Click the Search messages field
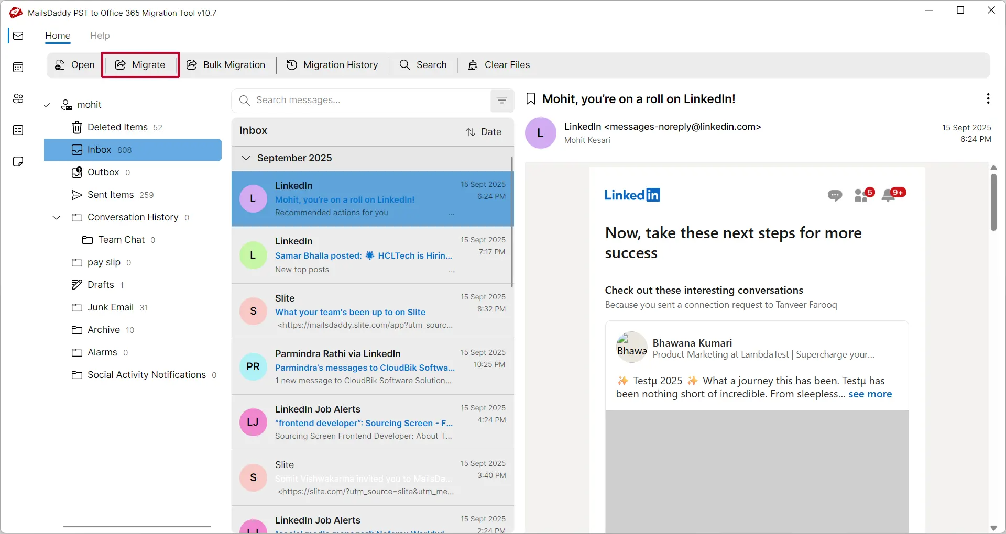 click(x=362, y=100)
